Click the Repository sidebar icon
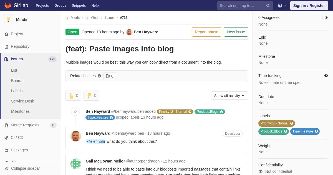Image resolution: width=333 pixels, height=175 pixels. pos(6,47)
